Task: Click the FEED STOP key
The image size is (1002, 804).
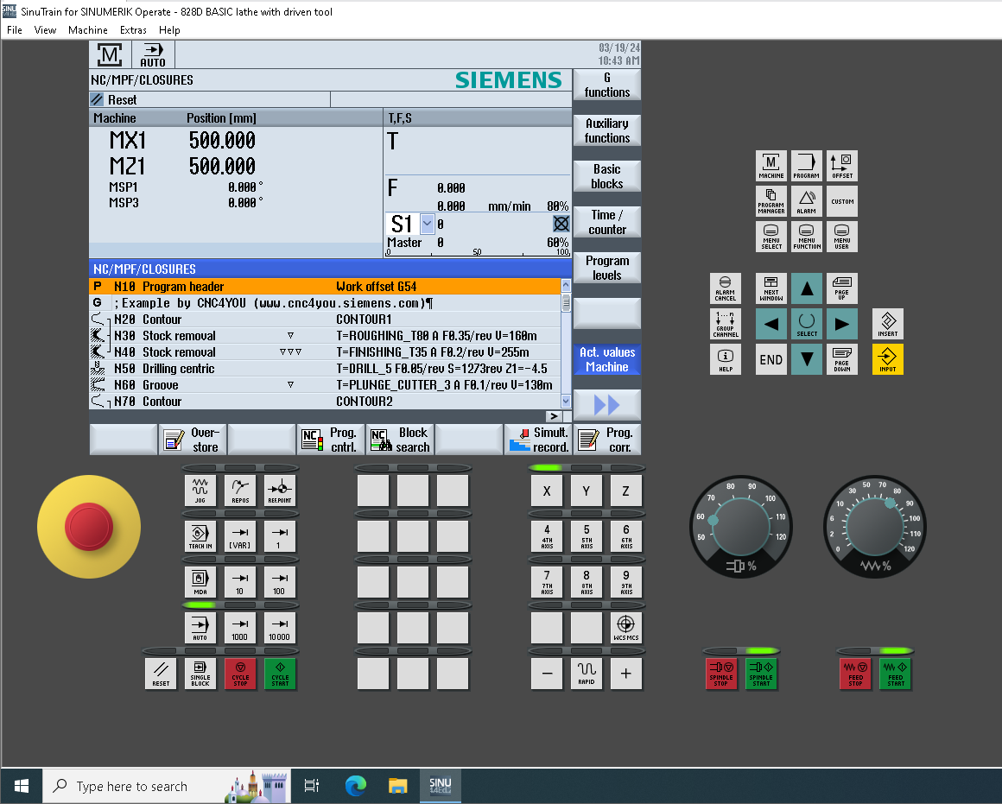Action: click(x=856, y=674)
